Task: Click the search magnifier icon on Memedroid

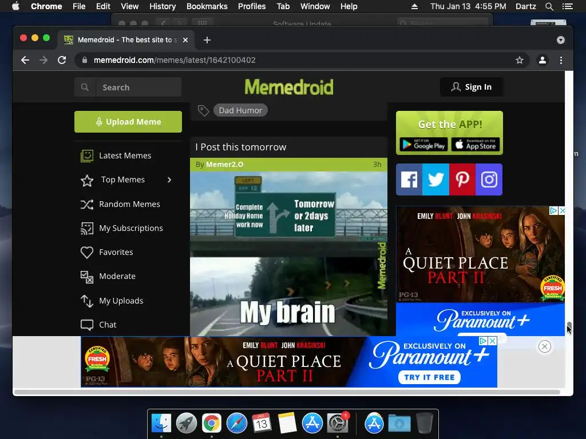Action: [85, 87]
